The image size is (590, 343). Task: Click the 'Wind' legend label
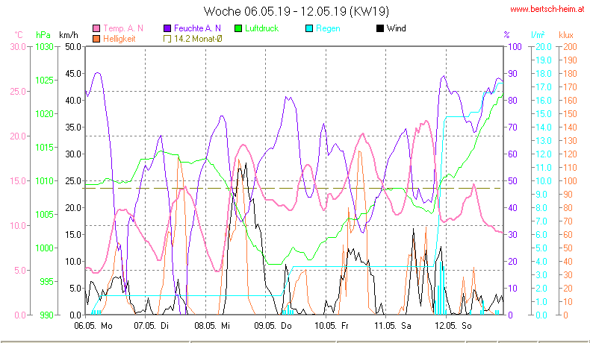397,28
